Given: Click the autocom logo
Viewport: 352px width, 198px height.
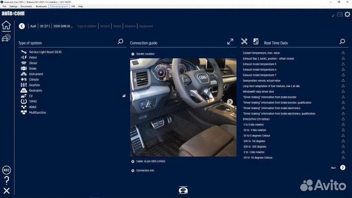Looking at the screenshot, I should tap(13, 13).
